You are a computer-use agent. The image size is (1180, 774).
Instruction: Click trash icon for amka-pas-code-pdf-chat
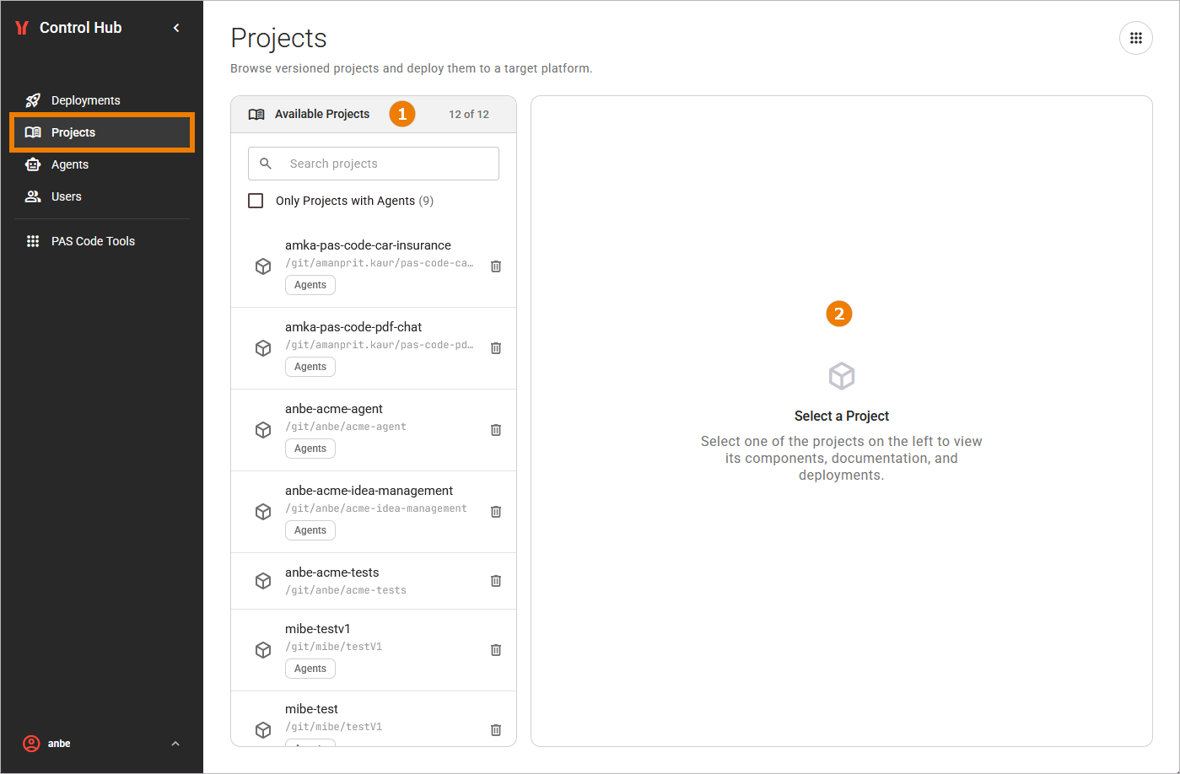(x=496, y=348)
